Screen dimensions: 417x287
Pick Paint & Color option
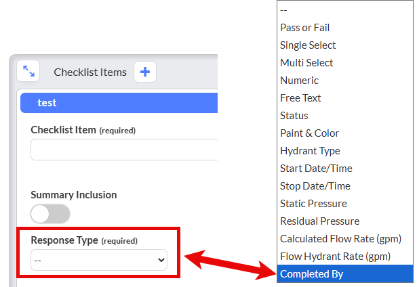pyautogui.click(x=344, y=133)
